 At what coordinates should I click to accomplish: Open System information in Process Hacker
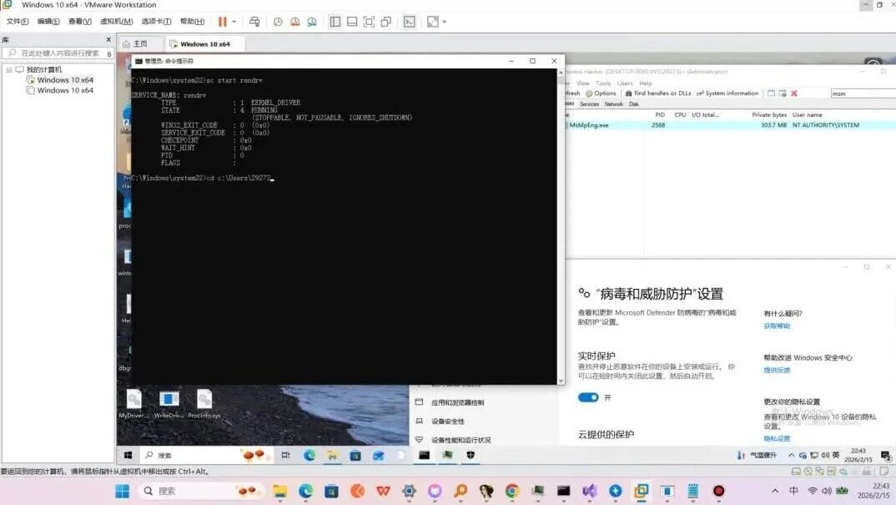click(x=727, y=93)
